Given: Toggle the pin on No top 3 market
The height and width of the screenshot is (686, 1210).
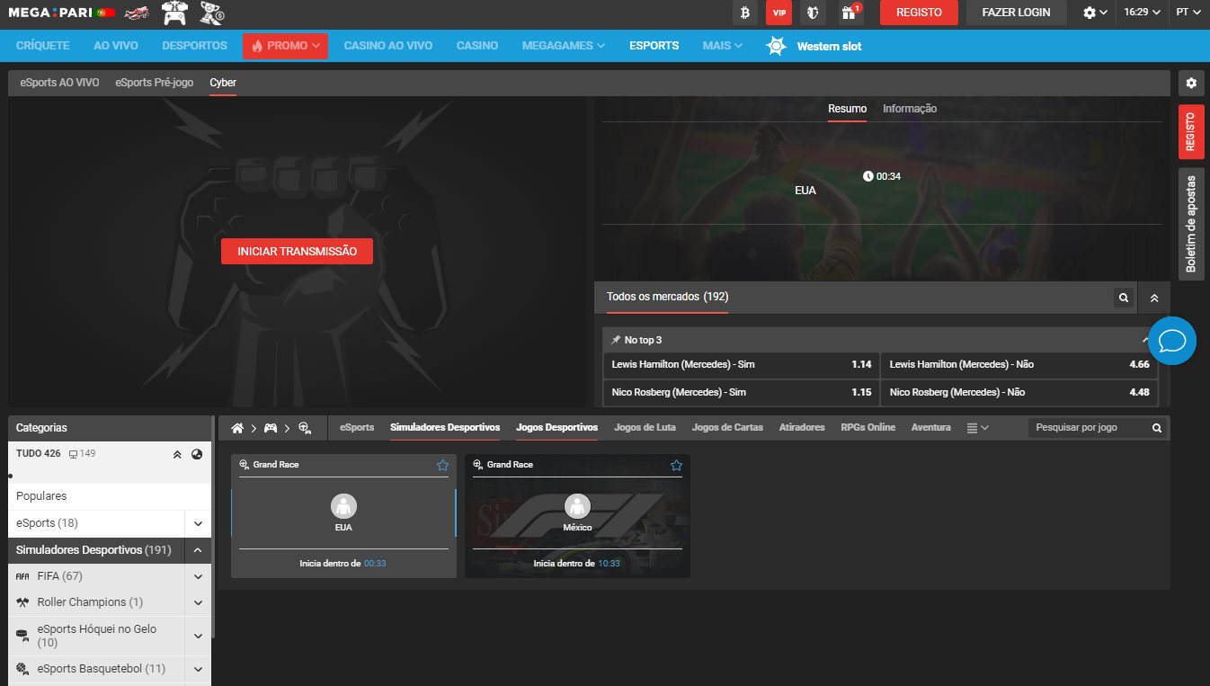Looking at the screenshot, I should pyautogui.click(x=615, y=340).
